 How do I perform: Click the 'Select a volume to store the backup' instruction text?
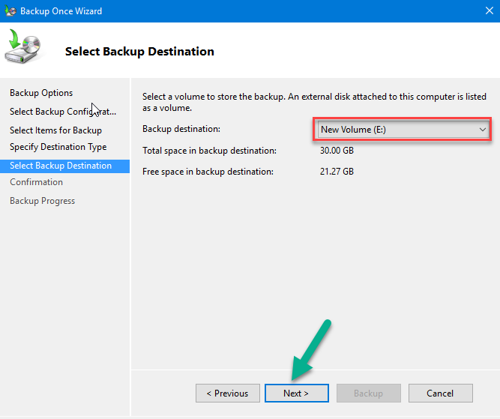click(314, 102)
